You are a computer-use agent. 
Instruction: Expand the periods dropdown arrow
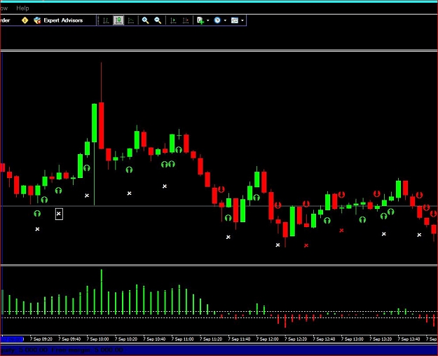[x=225, y=20]
